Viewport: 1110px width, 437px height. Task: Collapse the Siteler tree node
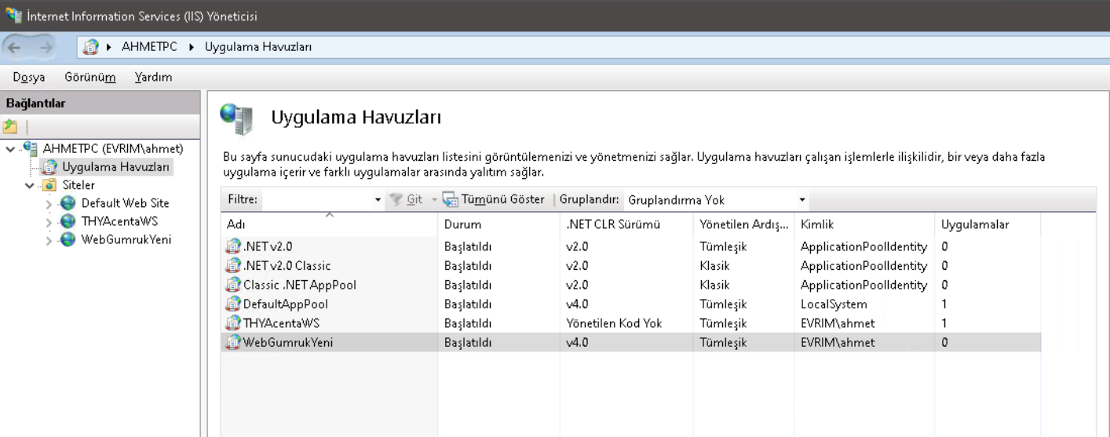tap(30, 185)
